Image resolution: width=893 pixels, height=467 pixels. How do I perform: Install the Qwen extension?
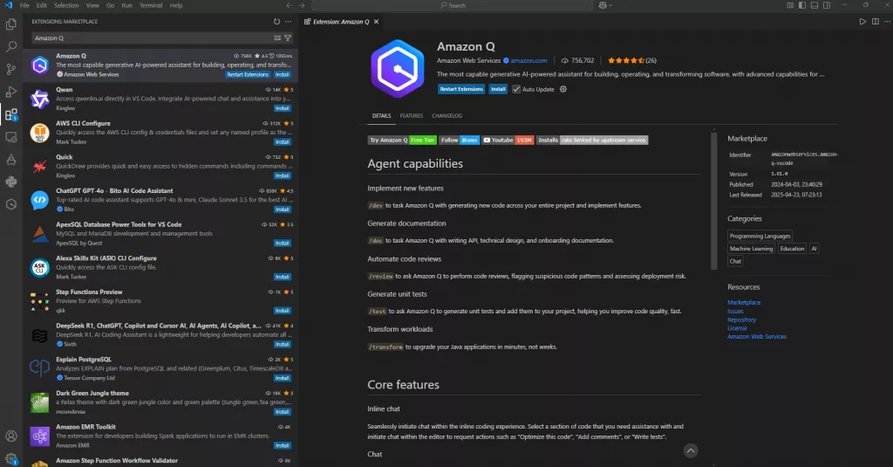[x=282, y=109]
